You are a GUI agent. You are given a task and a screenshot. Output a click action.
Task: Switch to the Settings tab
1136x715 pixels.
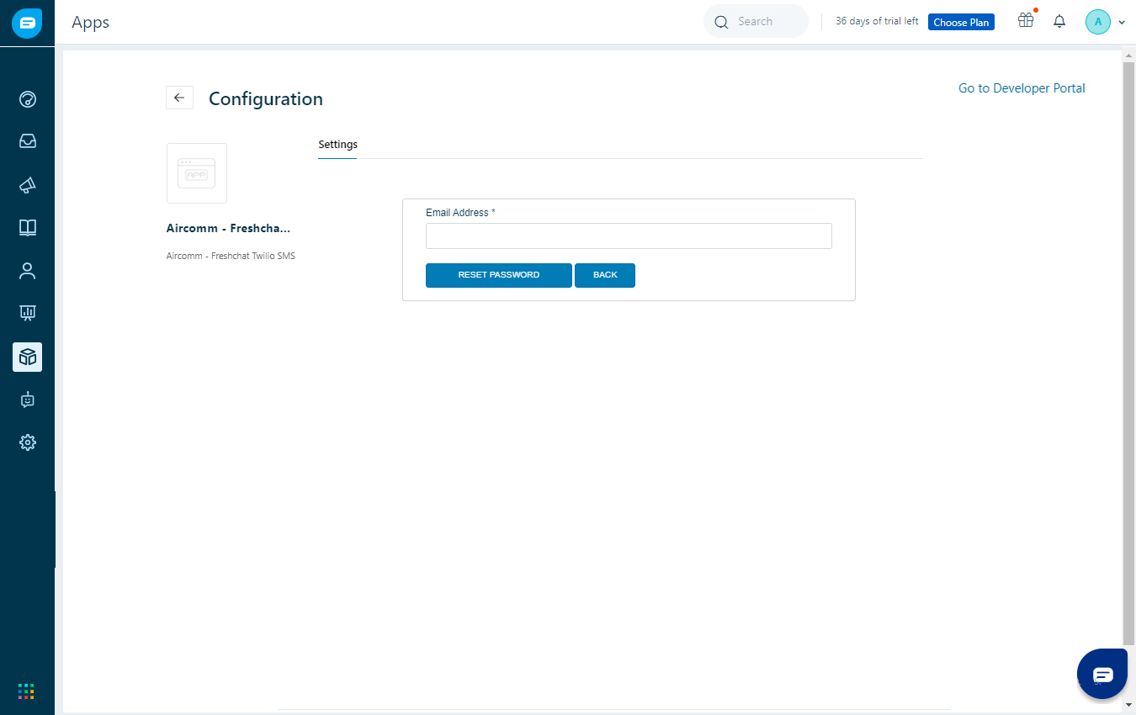pyautogui.click(x=337, y=145)
